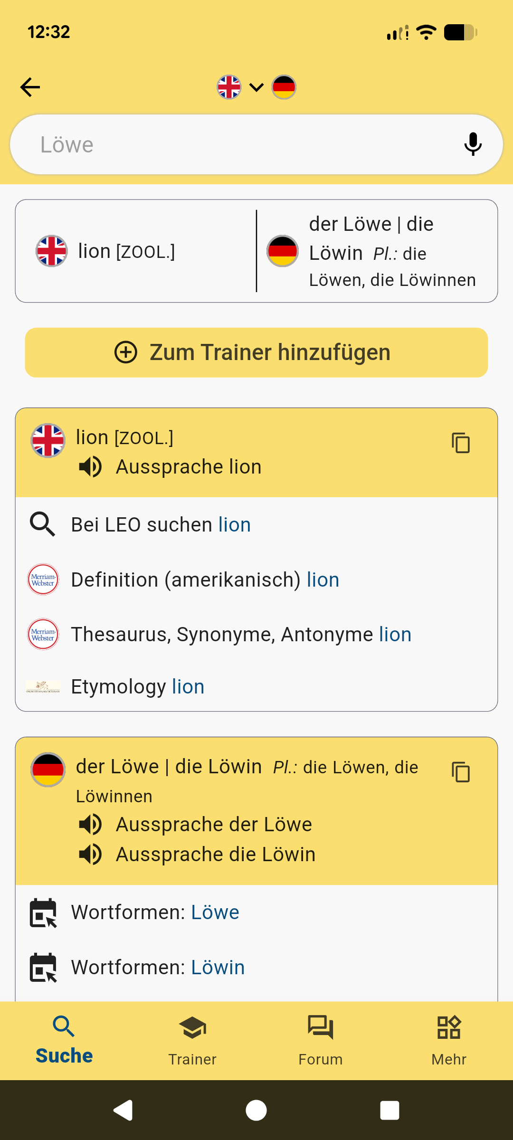Switch to the Trainer tab
Screen dimensions: 513x1140
(x=192, y=1040)
